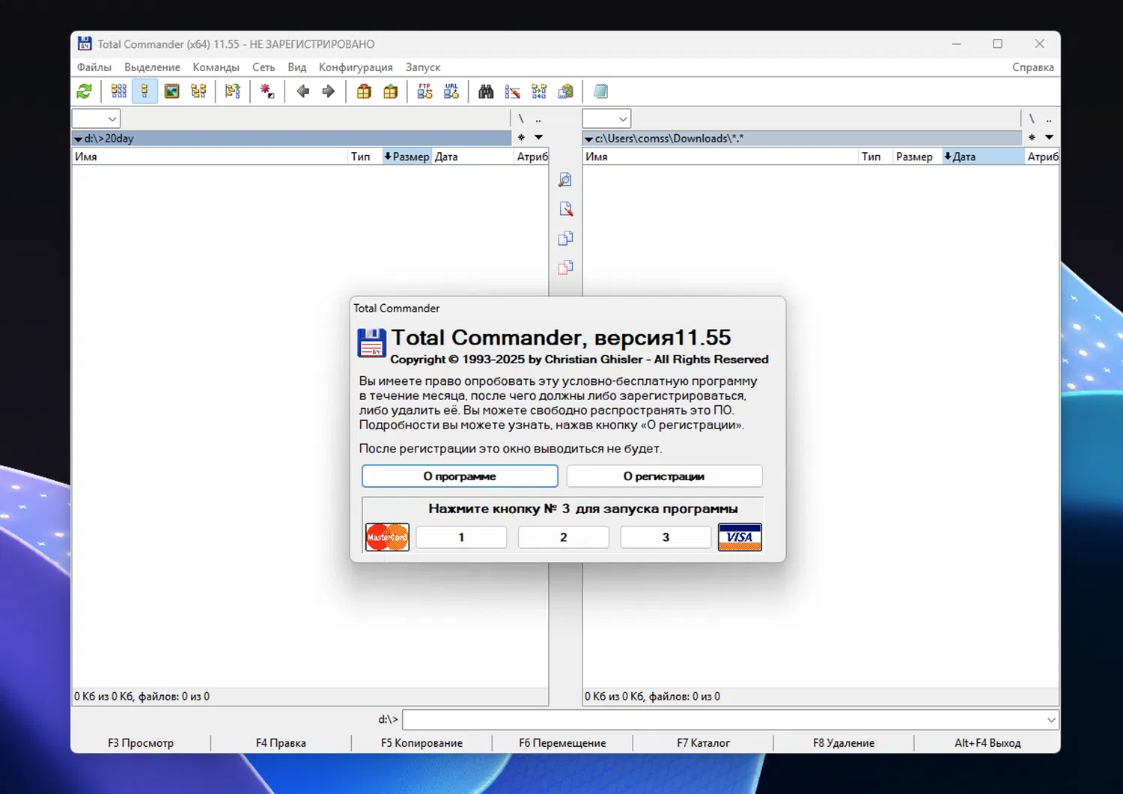Click the Edit file icon between panels
Image resolution: width=1123 pixels, height=794 pixels.
tap(565, 209)
